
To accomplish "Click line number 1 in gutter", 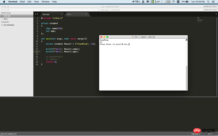I will coord(37,18).
